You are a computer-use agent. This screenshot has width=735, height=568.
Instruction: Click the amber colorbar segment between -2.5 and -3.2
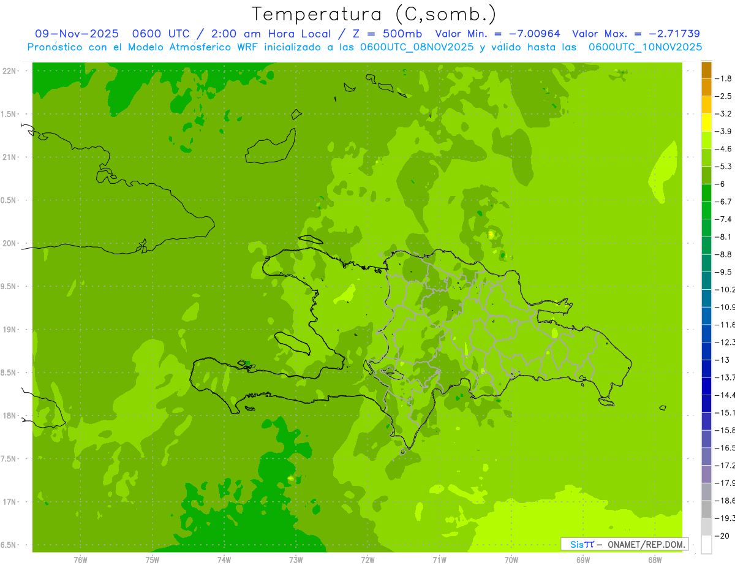tap(706, 105)
